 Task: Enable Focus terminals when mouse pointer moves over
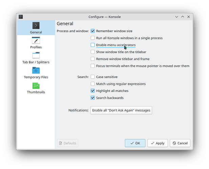point(92,66)
